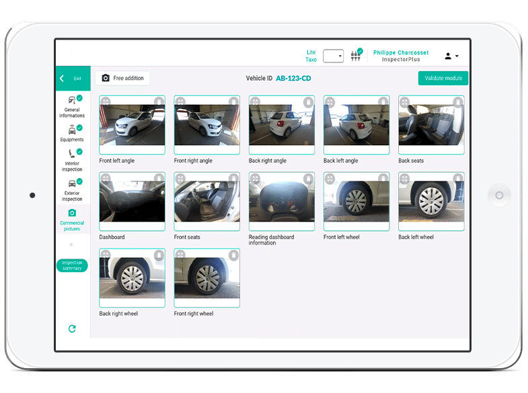Click the expand icon on Front right wheel photo

[180, 255]
